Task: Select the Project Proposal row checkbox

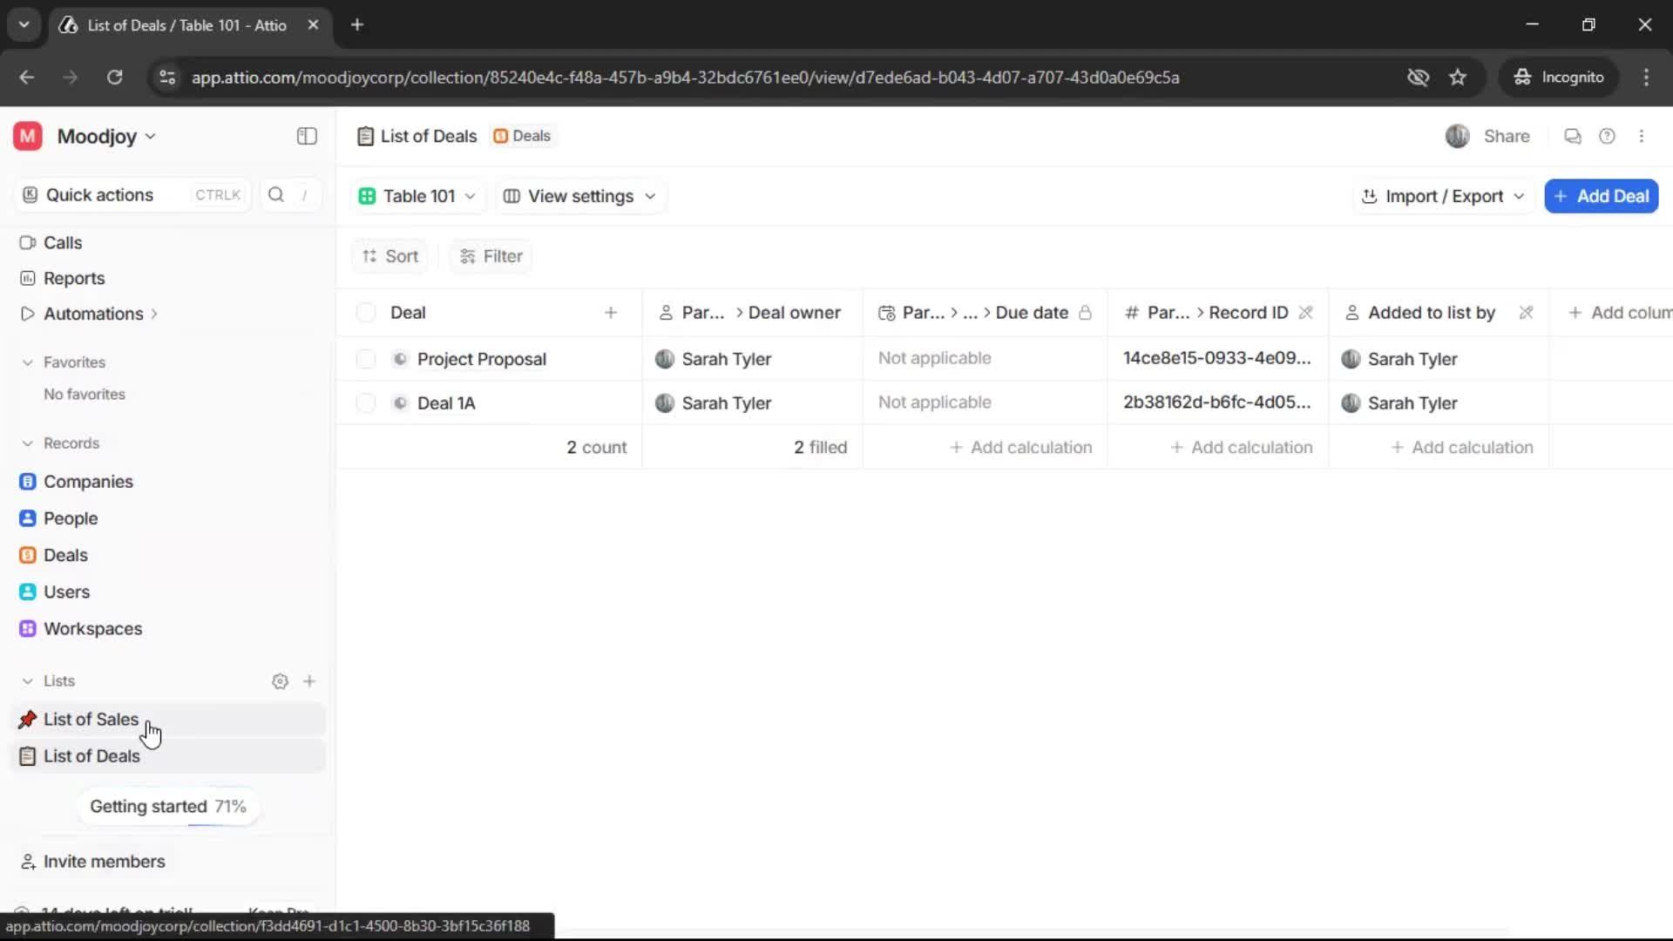Action: point(365,358)
